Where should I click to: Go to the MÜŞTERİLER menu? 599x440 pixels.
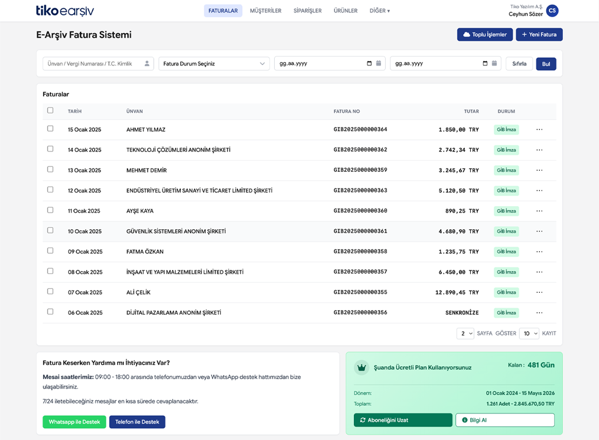(x=265, y=11)
